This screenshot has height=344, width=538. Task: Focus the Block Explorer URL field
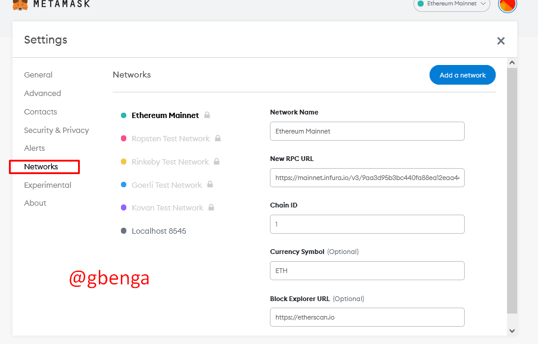coord(366,317)
